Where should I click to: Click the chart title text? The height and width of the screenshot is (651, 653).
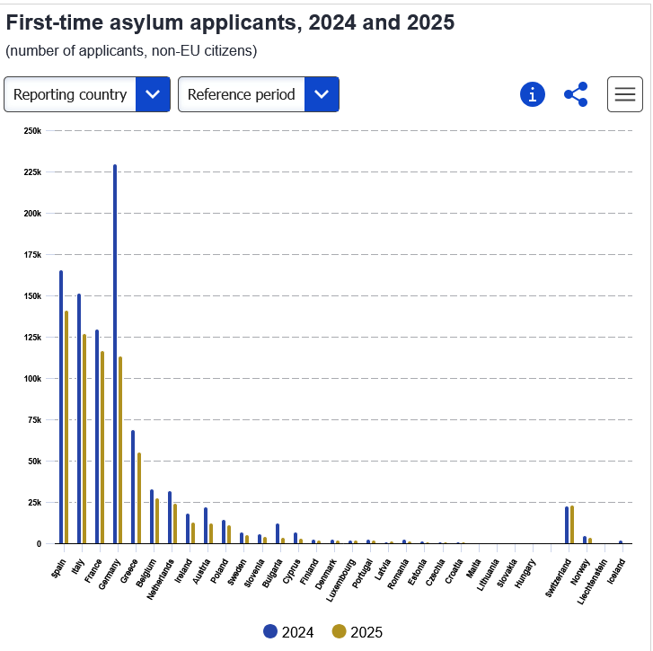point(230,22)
